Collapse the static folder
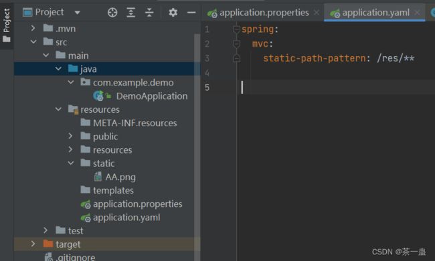Screen dimensions: 435x261 [71, 163]
